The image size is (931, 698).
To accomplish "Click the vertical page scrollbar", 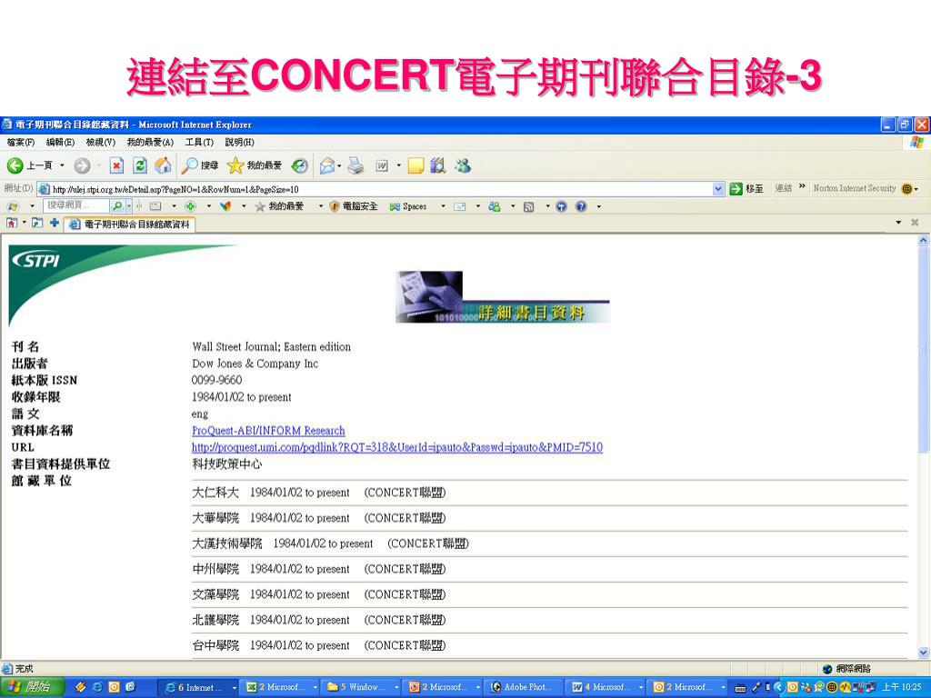I will coord(924,446).
